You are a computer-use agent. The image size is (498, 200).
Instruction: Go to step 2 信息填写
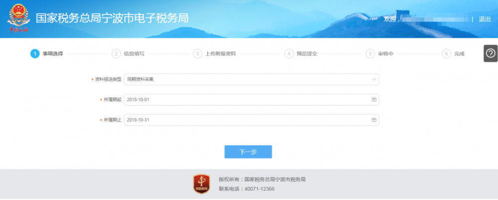128,54
